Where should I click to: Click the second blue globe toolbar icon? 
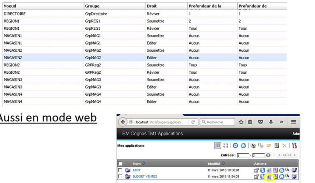click(x=243, y=146)
